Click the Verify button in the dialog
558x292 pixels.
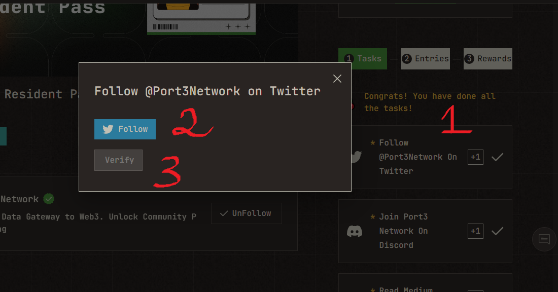coord(118,160)
